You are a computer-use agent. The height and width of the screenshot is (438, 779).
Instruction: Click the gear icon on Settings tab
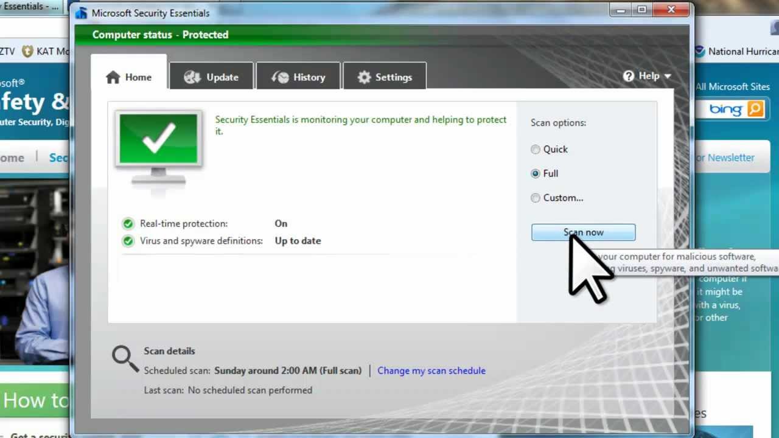click(x=364, y=77)
